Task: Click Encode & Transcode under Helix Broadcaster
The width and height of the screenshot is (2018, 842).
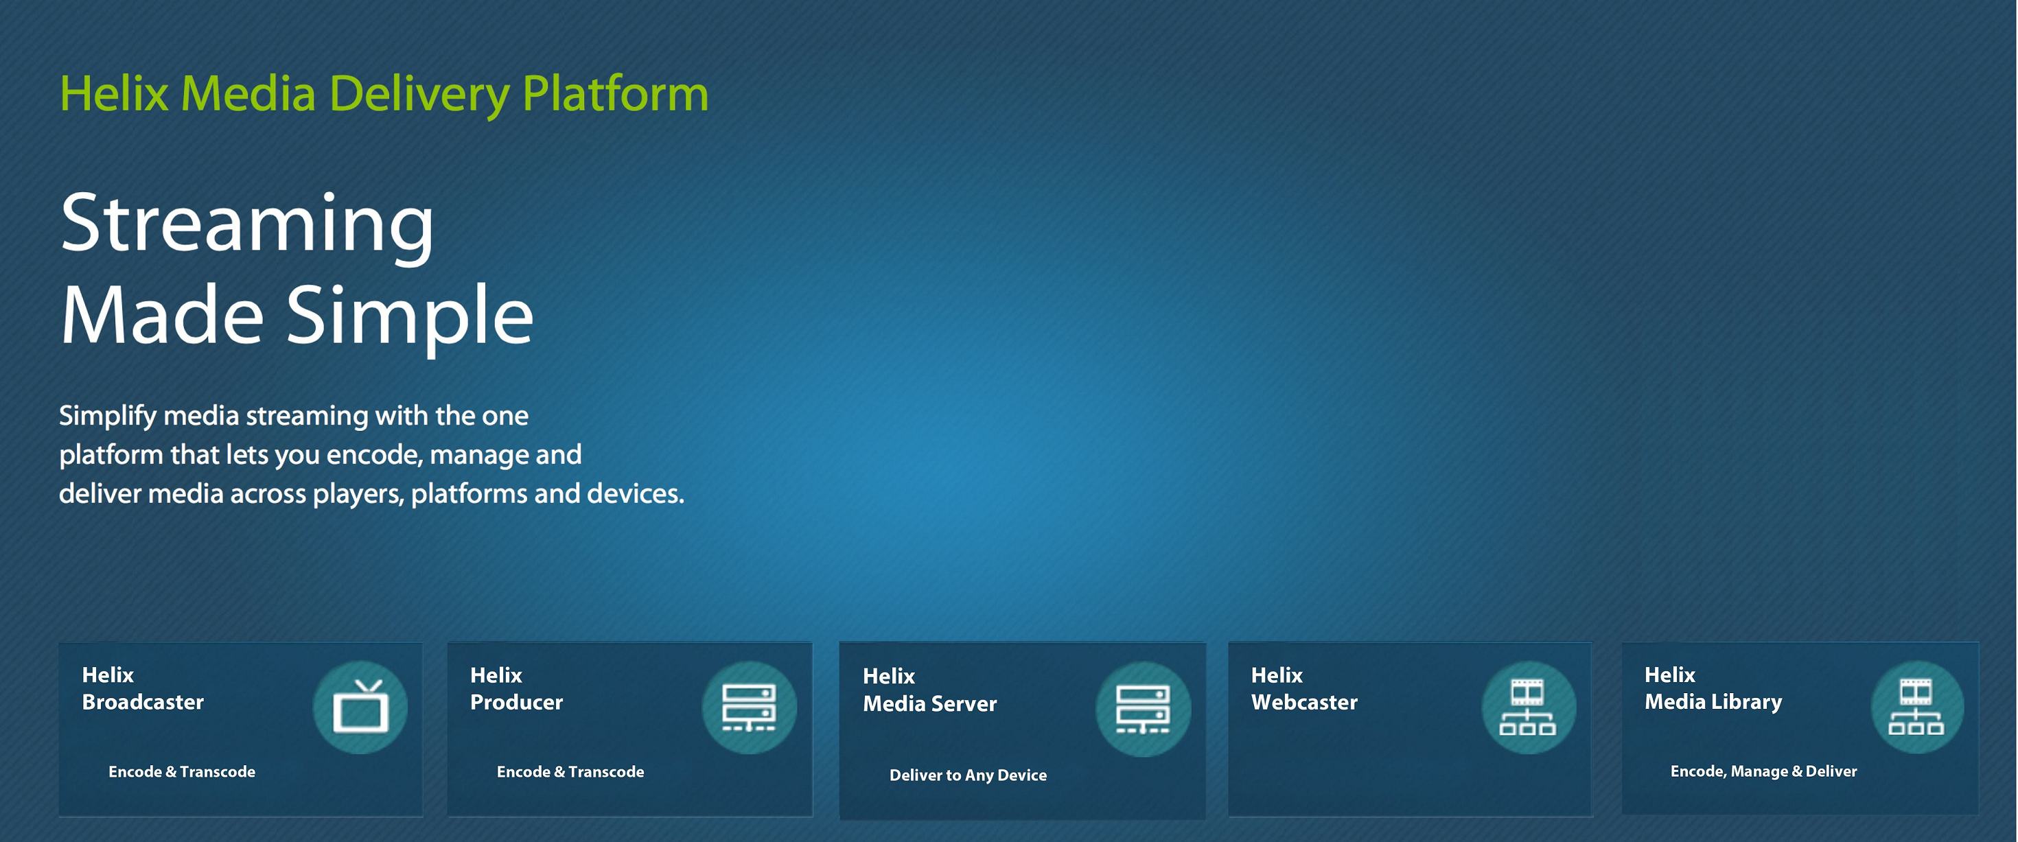Action: click(182, 771)
